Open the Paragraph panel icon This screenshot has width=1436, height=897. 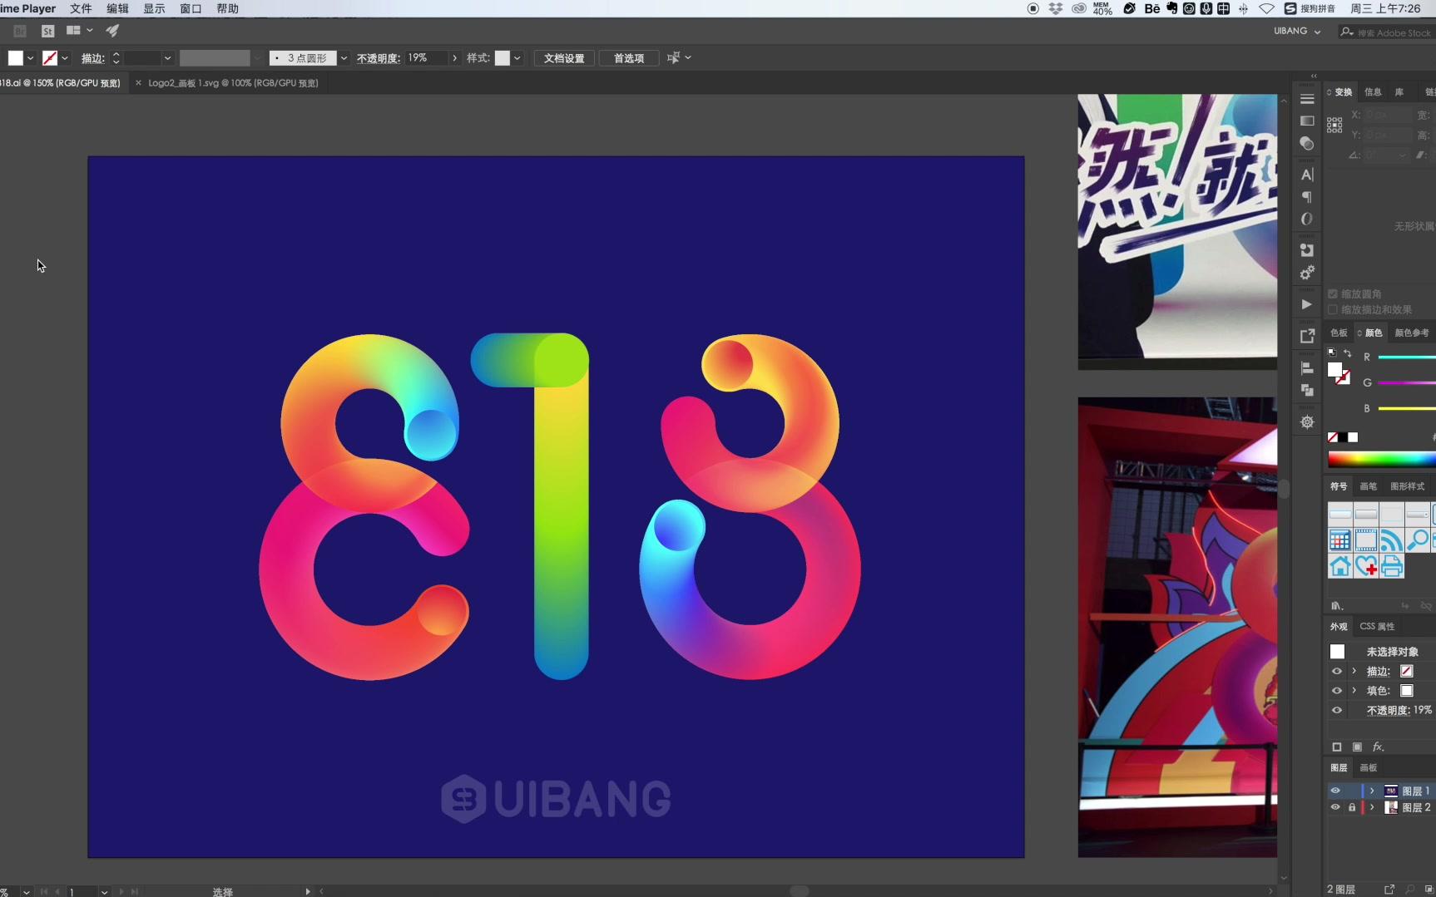pyautogui.click(x=1307, y=197)
